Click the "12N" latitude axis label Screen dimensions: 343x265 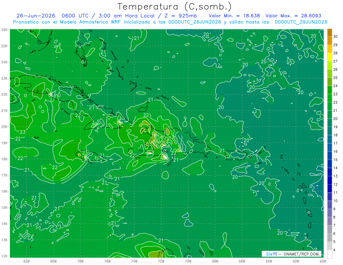click(4, 256)
